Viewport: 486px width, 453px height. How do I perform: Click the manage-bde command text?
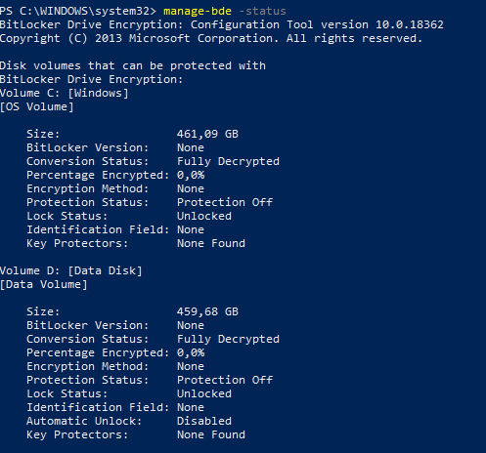tap(198, 11)
